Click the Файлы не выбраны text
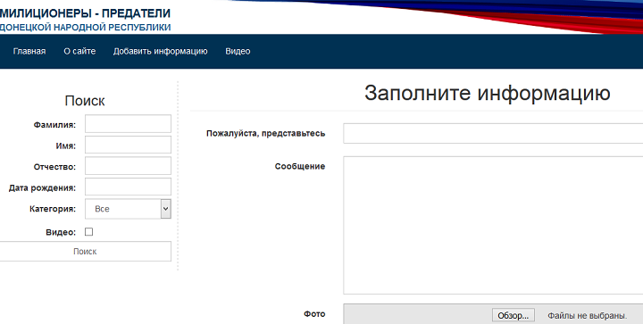This screenshot has width=643, height=324. coord(588,315)
